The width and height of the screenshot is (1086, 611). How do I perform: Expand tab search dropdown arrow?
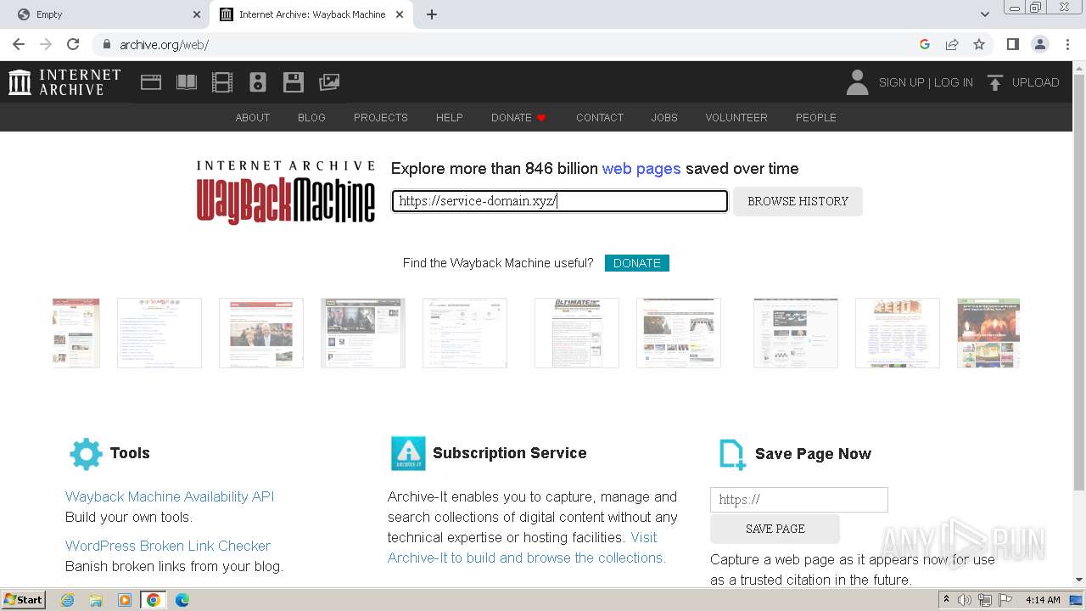click(x=984, y=14)
